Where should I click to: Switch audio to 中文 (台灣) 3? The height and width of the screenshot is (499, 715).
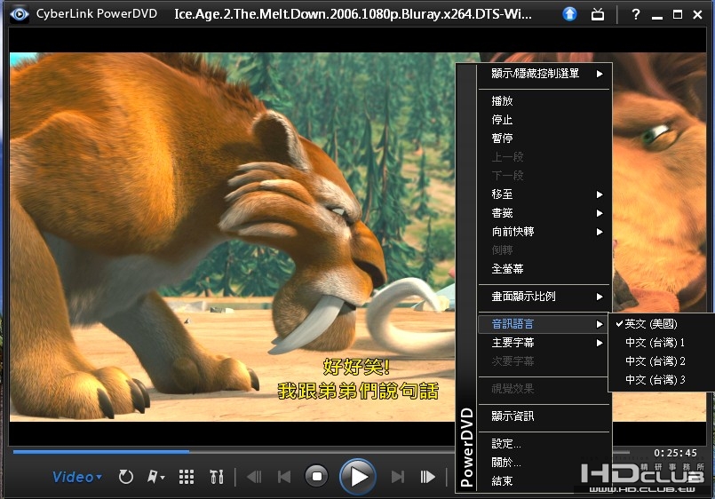tap(661, 380)
